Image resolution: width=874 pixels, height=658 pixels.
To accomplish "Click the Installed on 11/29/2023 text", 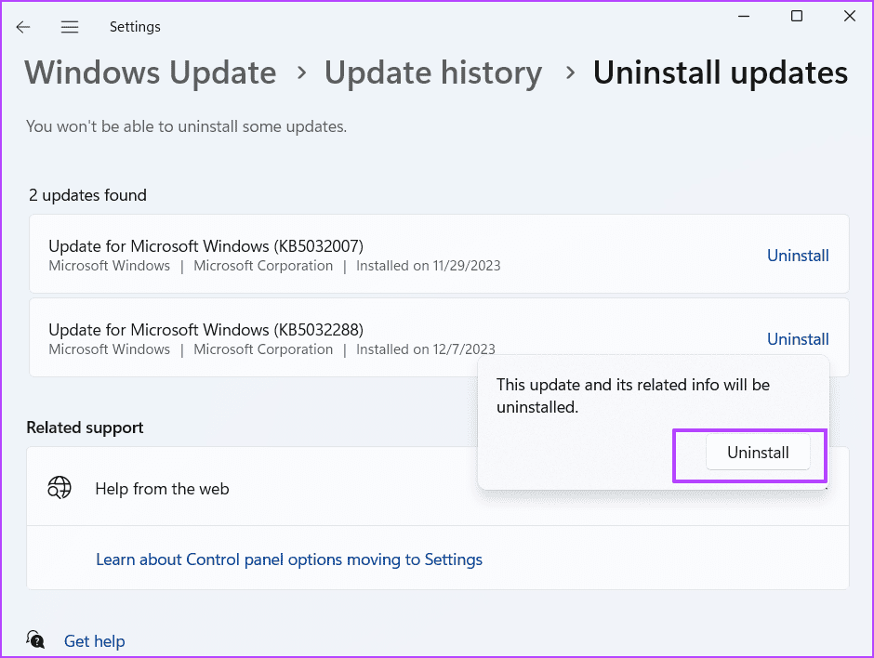I will click(428, 266).
